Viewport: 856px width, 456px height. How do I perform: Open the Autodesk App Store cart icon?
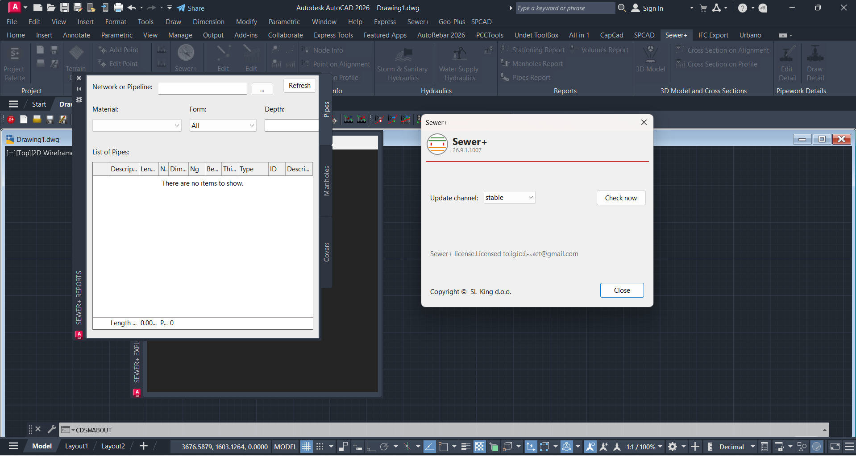click(703, 8)
